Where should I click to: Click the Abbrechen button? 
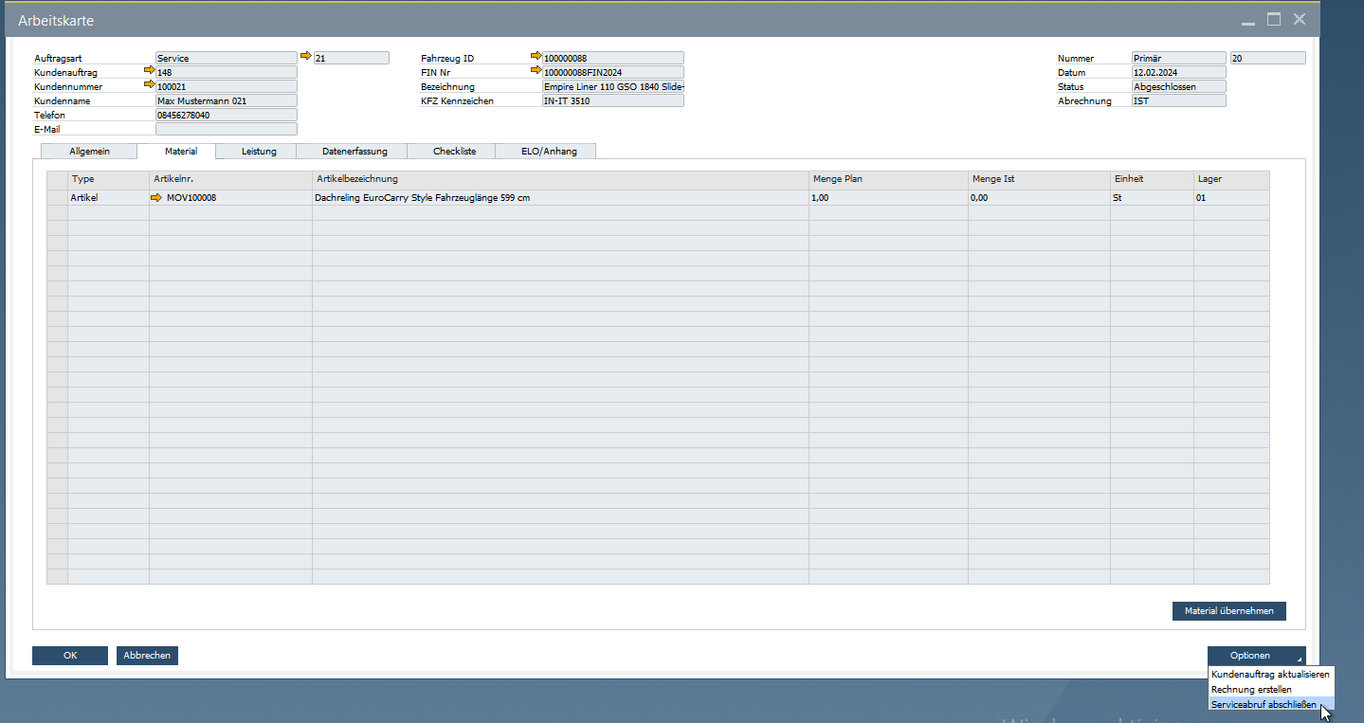[x=147, y=656]
